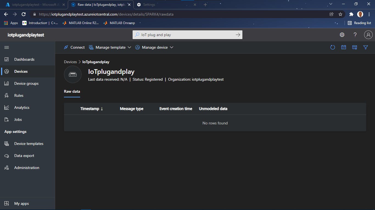Image resolution: width=375 pixels, height=210 pixels.
Task: Select the Raw data tab
Action: point(72,92)
